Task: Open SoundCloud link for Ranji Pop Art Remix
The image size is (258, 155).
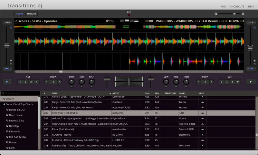Action: 202,108
